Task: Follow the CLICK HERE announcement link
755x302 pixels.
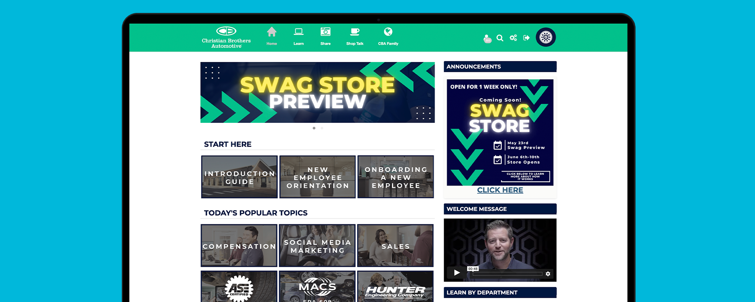Action: (500, 190)
